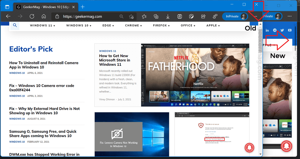Click WINDOWS 10 tag beside August 8, 2021

click(17, 119)
